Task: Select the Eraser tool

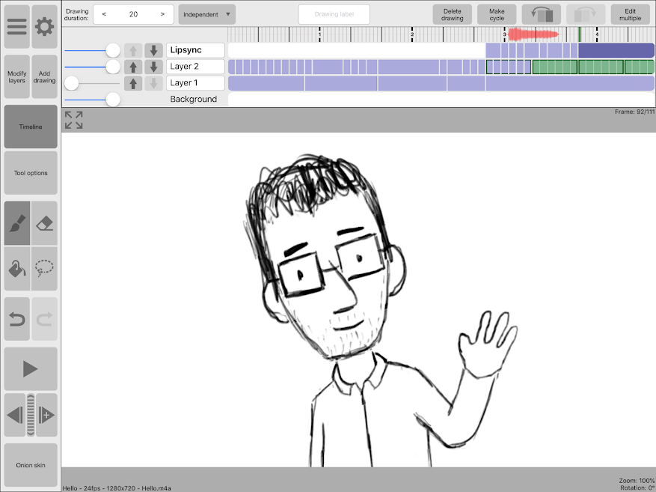Action: click(44, 223)
